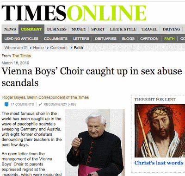
Task: Open the Driving section
Action: (x=171, y=29)
